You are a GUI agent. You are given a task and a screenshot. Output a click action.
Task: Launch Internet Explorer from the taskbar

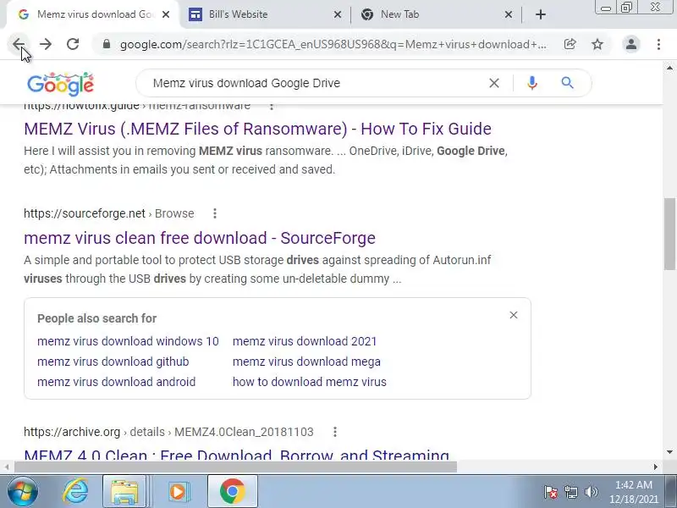75,492
